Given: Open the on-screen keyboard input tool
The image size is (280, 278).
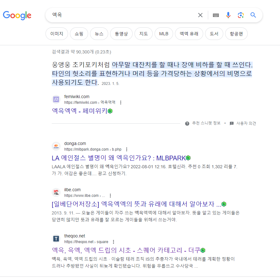Looking at the screenshot, I should pos(216,15).
